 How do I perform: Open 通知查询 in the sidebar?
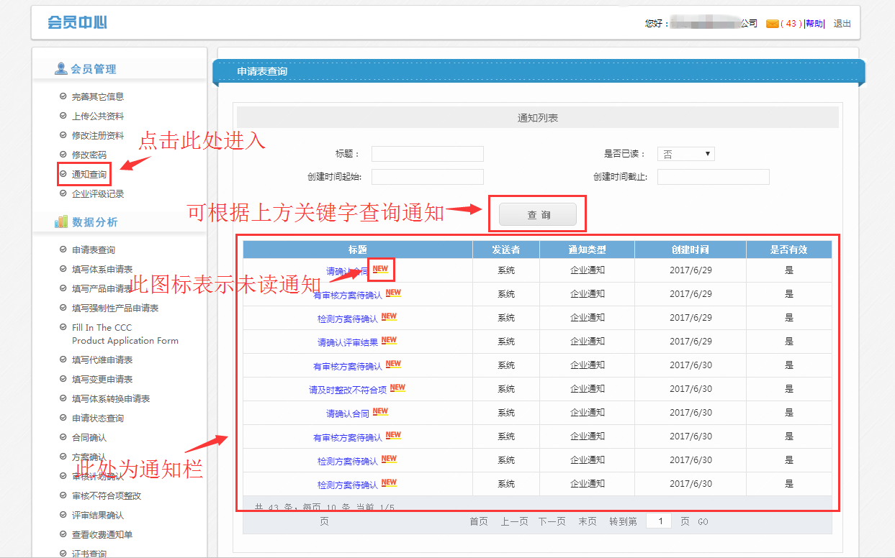tap(89, 175)
